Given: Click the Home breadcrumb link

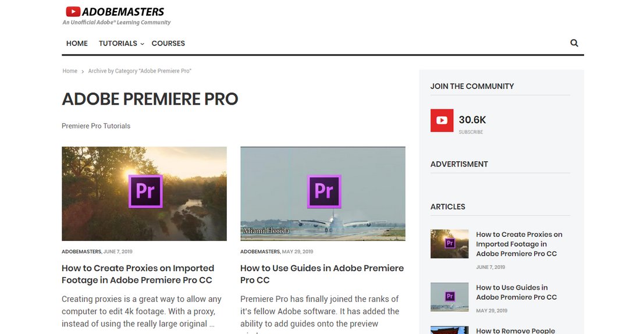Looking at the screenshot, I should tap(70, 71).
